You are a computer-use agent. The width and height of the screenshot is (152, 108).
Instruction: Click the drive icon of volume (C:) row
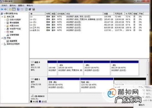coord(31,19)
